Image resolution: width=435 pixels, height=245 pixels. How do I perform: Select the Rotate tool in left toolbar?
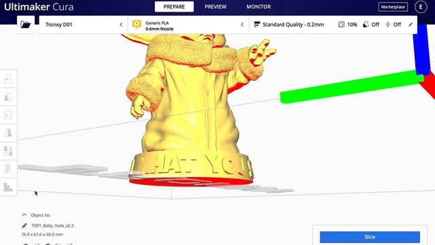(x=8, y=115)
